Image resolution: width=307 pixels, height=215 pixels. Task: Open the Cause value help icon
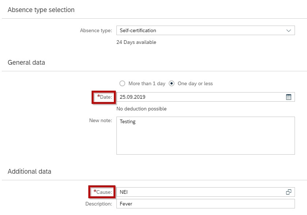click(289, 192)
